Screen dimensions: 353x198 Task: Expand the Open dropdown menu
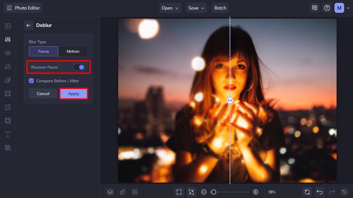[x=170, y=8]
